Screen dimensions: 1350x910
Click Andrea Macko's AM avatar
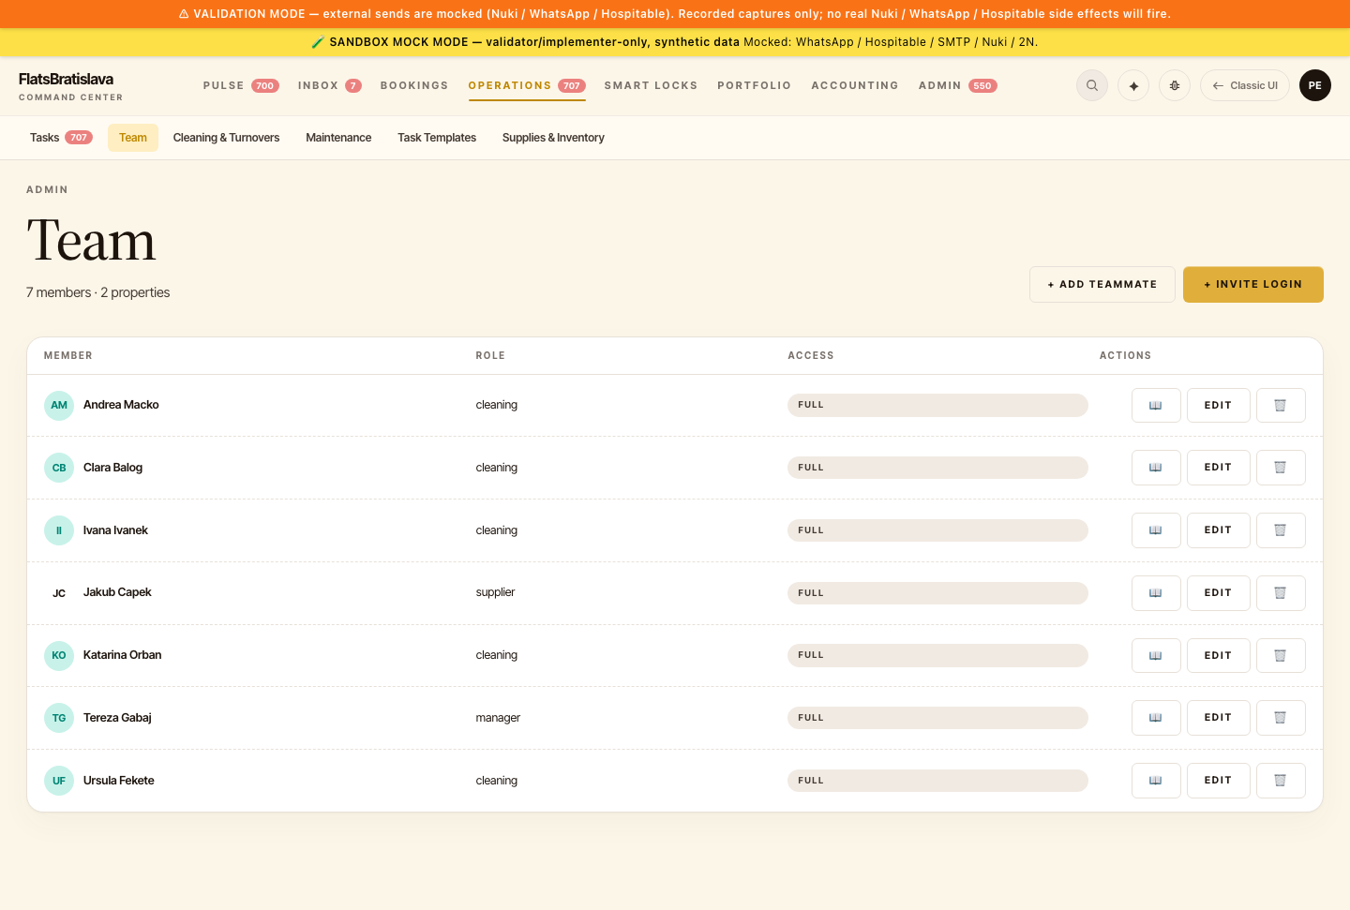coord(59,405)
